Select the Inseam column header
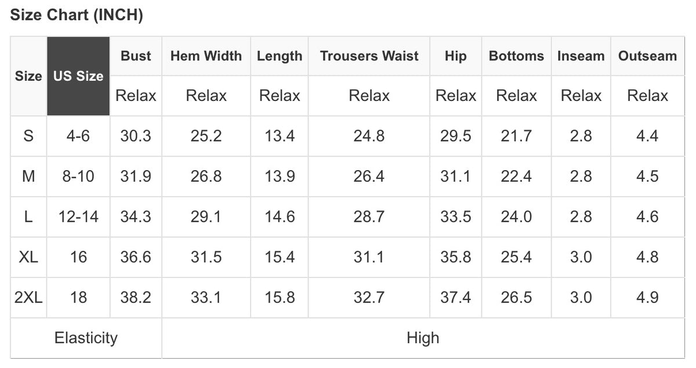Screen dimensions: 696x368 click(x=581, y=56)
